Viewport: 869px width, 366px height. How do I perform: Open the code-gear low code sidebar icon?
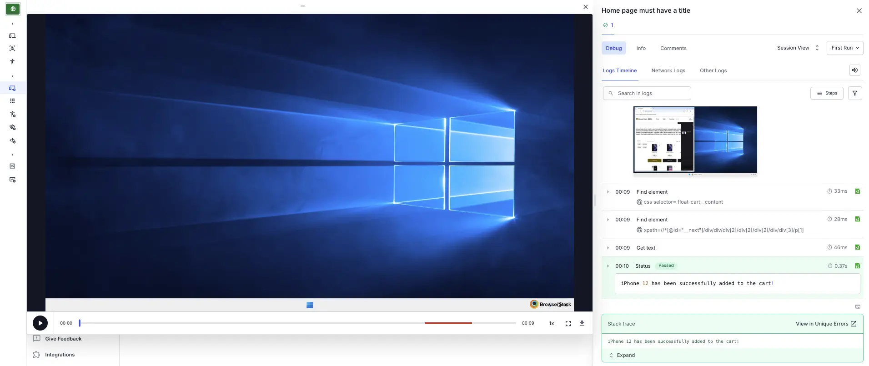[x=12, y=140]
